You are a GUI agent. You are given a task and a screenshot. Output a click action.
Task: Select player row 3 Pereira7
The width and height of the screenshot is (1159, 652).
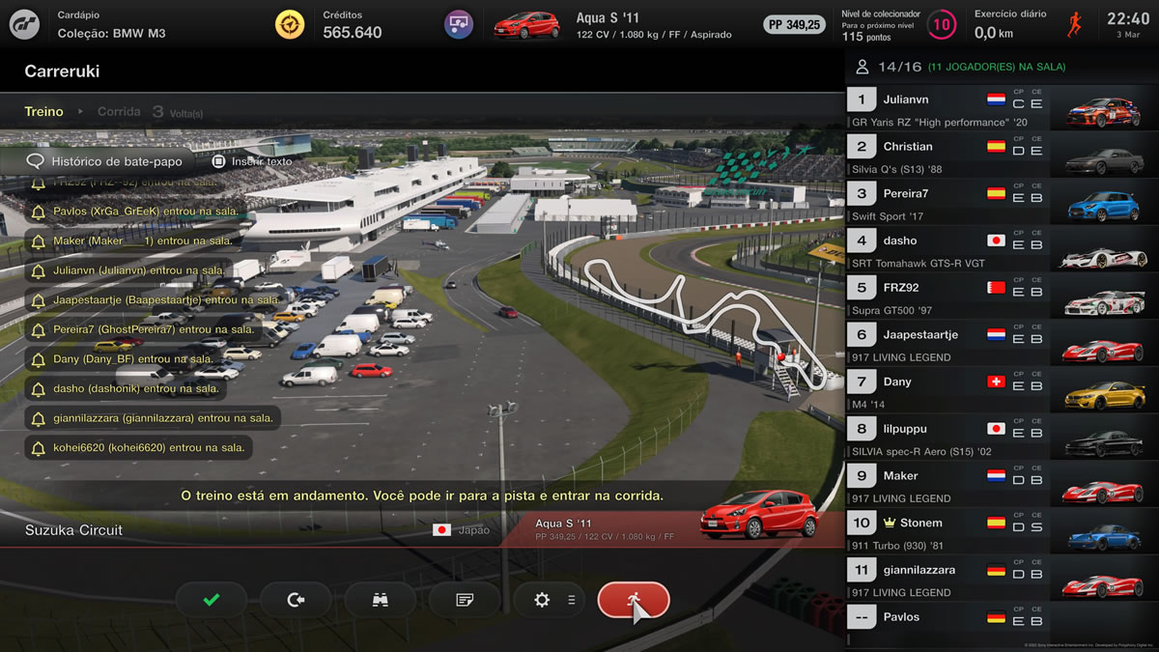pos(1002,203)
